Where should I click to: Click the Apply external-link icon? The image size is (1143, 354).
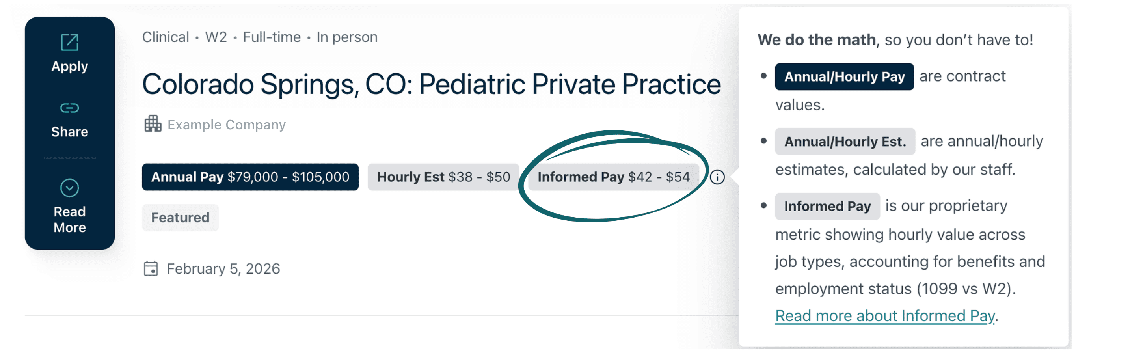click(70, 43)
